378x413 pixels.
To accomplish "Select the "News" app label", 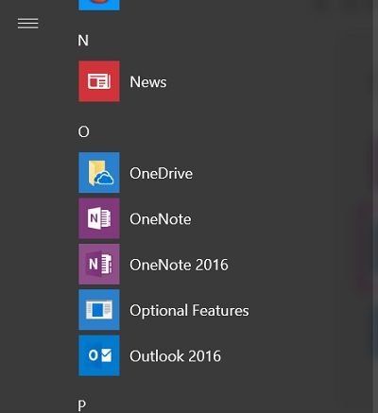I will (x=148, y=82).
